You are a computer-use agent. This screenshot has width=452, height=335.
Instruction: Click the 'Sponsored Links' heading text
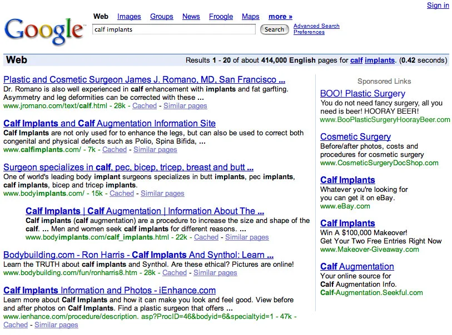click(x=384, y=82)
